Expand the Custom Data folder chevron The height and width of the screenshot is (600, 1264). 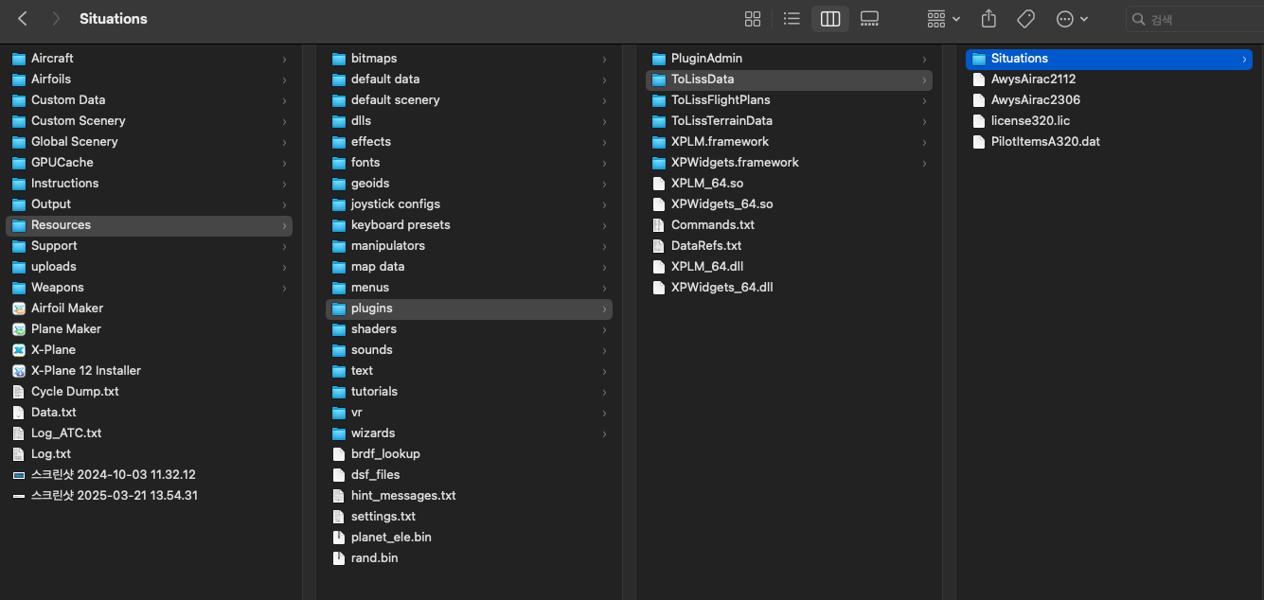(x=284, y=100)
